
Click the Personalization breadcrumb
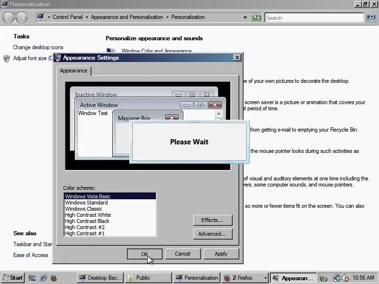pyautogui.click(x=188, y=17)
